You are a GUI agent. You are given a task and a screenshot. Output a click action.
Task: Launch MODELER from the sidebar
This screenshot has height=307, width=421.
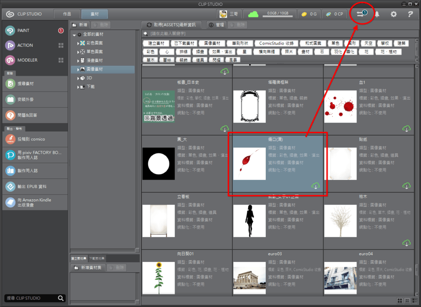tap(27, 60)
